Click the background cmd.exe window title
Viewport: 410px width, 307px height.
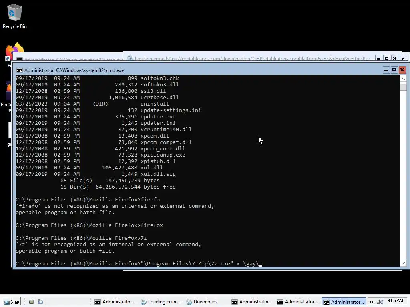pyautogui.click(x=74, y=60)
